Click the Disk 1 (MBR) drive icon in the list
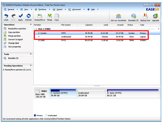This screenshot has width=164, height=123. [36, 29]
